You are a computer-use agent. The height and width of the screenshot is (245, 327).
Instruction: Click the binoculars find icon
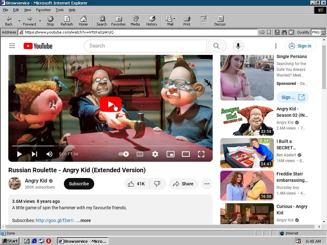(x=284, y=32)
